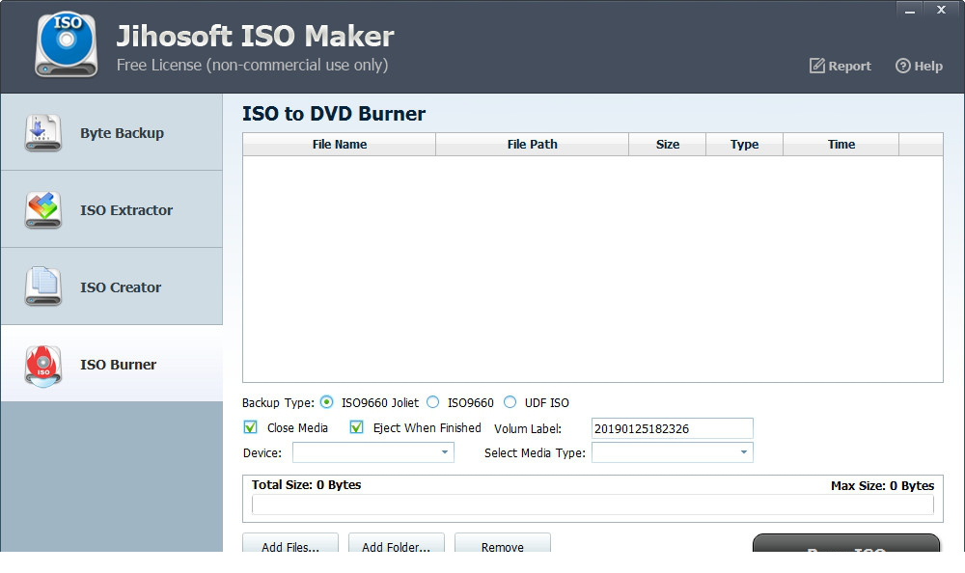Image resolution: width=965 pixels, height=573 pixels.
Task: Choose UDF ISO backup type
Action: point(510,402)
